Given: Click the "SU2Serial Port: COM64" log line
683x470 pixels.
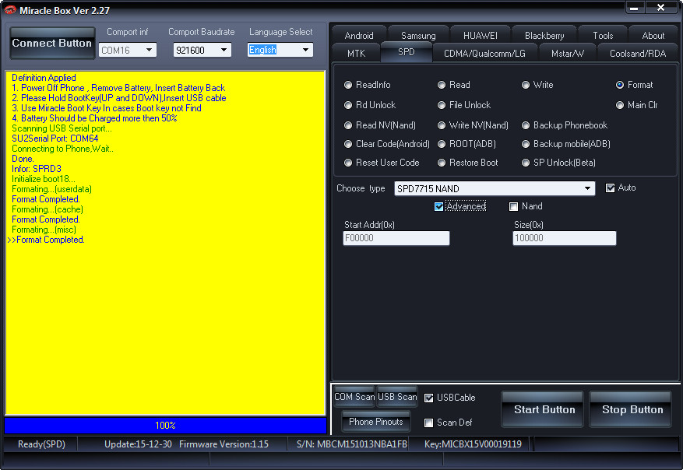Looking at the screenshot, I should (x=55, y=139).
